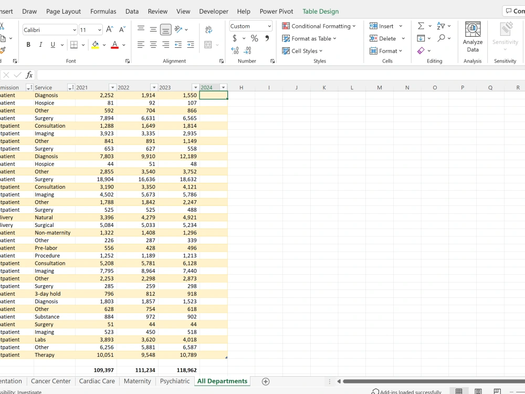
Task: Apply the yellow fill color
Action: tap(95, 45)
